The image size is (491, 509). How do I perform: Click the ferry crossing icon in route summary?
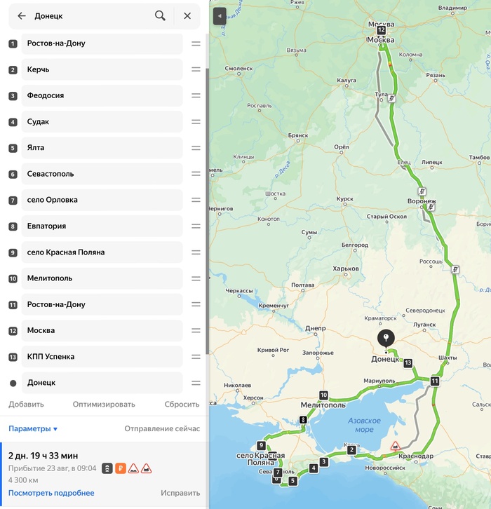point(107,468)
